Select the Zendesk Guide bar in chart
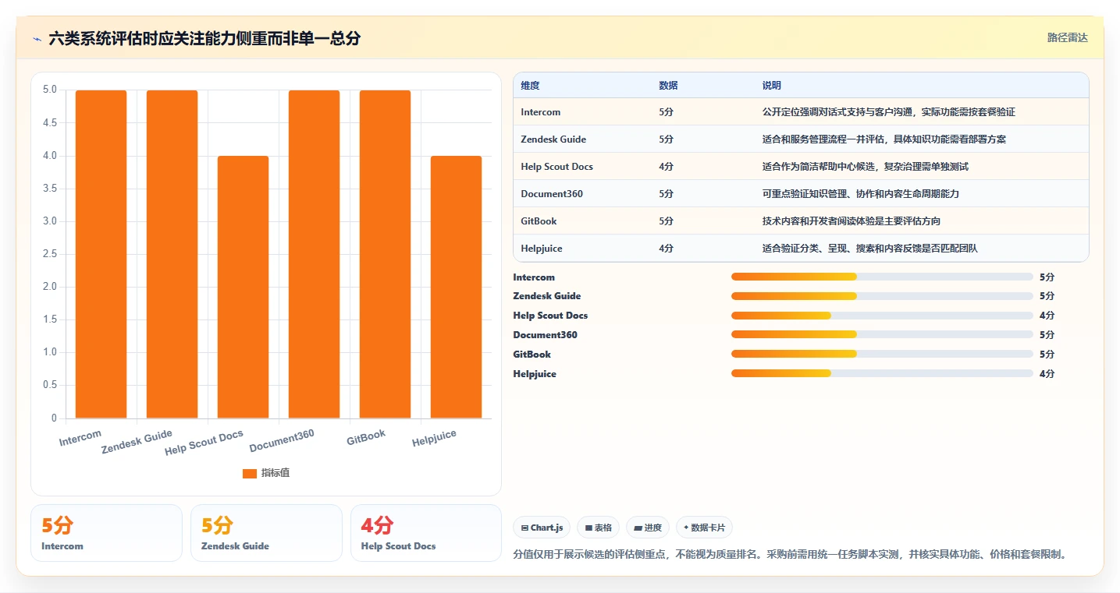Image resolution: width=1120 pixels, height=593 pixels. tap(172, 254)
